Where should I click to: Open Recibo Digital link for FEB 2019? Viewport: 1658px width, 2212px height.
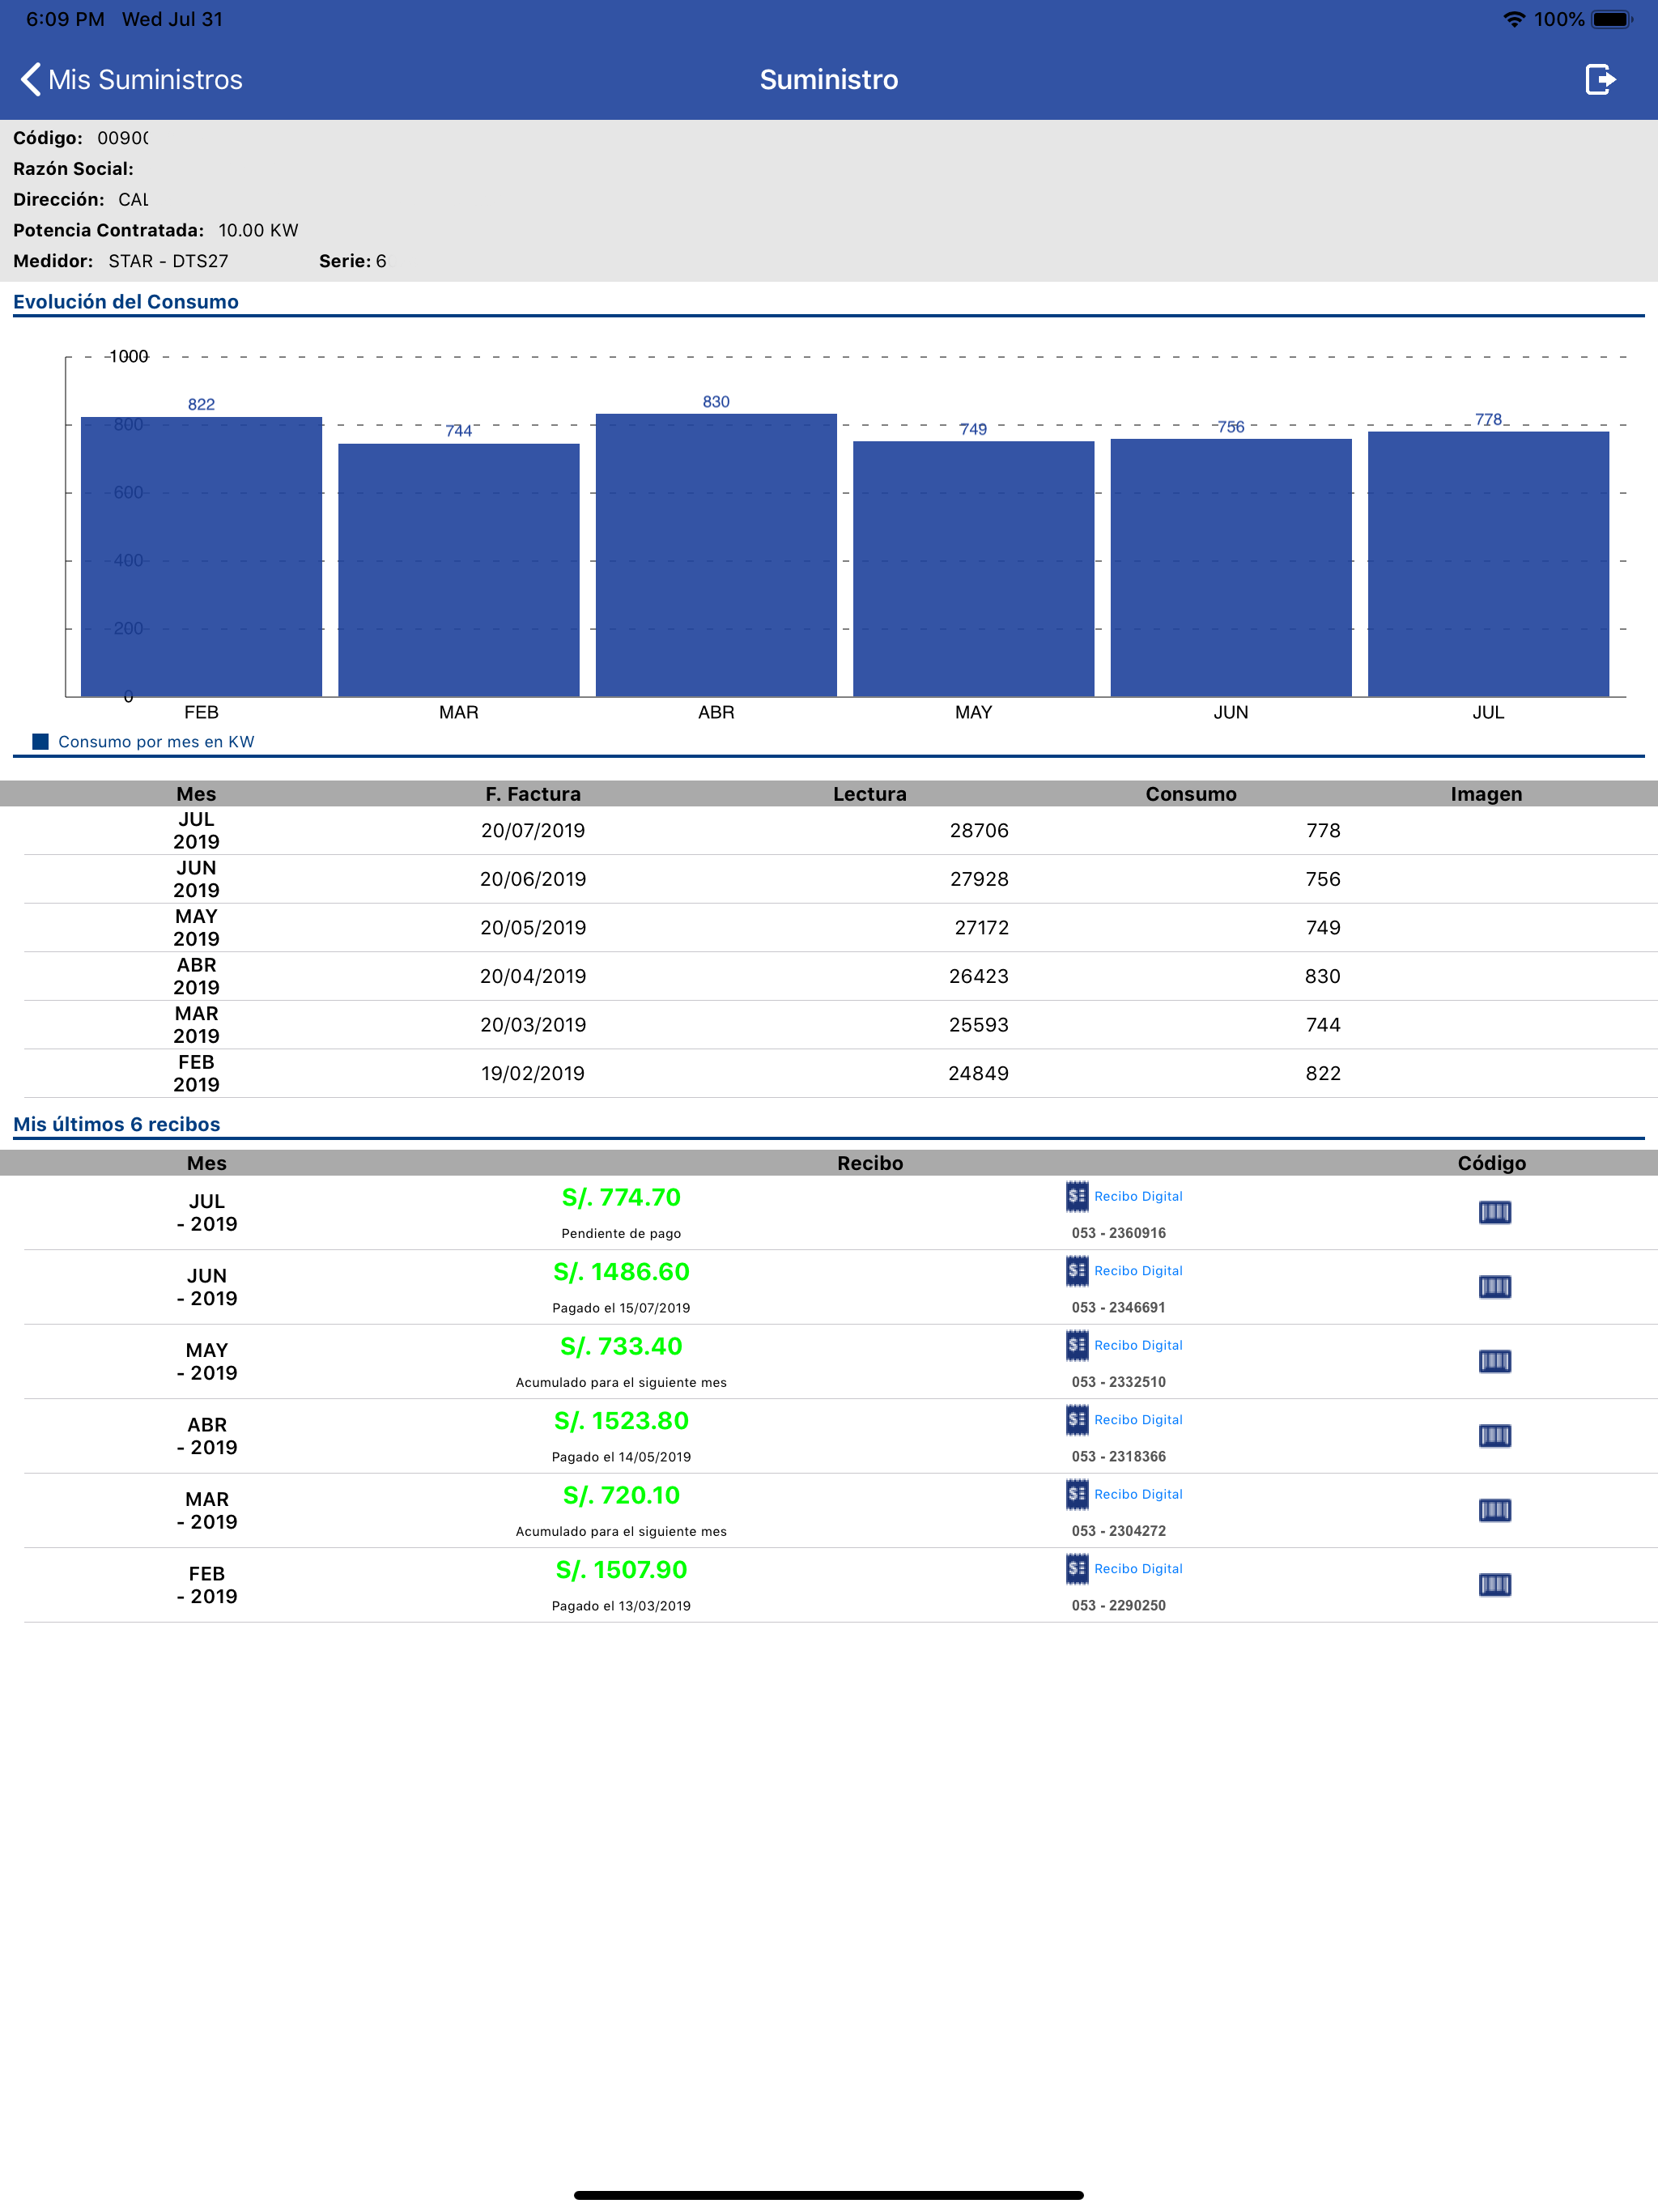pyautogui.click(x=1138, y=1569)
